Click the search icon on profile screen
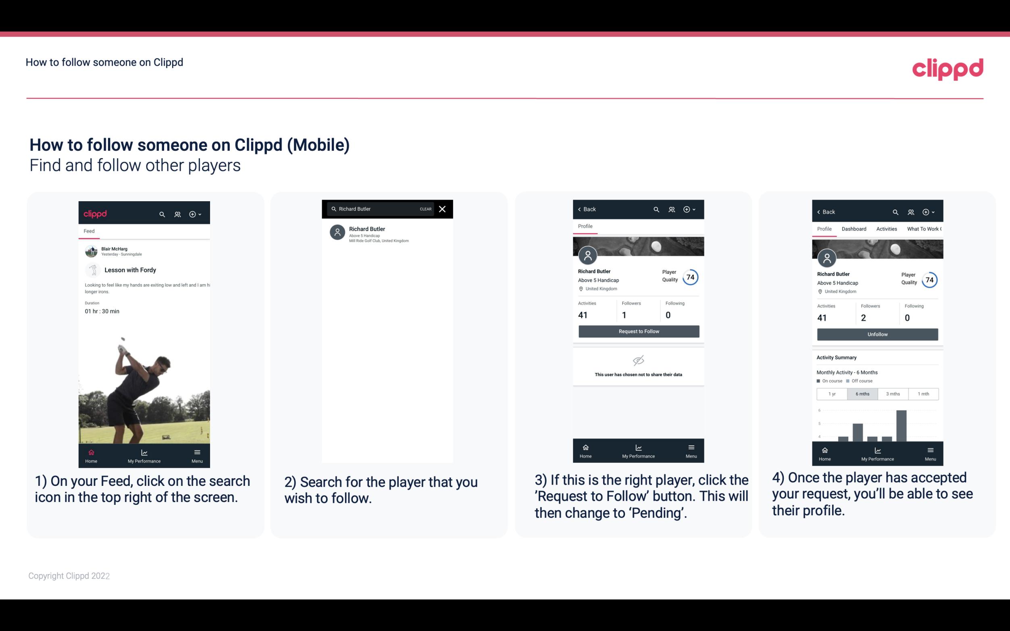1010x631 pixels. coord(657,209)
